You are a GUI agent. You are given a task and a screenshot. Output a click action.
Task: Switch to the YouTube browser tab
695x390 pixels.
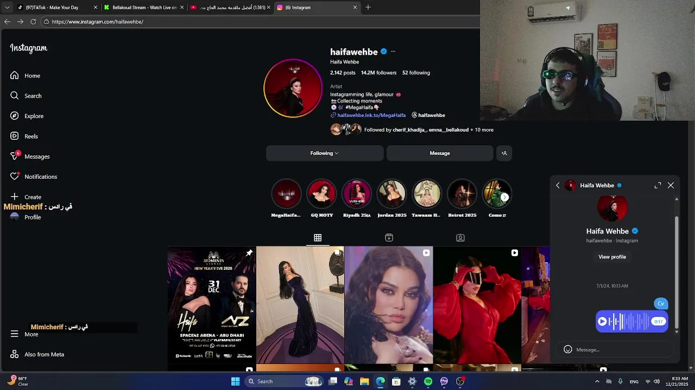coord(231,8)
